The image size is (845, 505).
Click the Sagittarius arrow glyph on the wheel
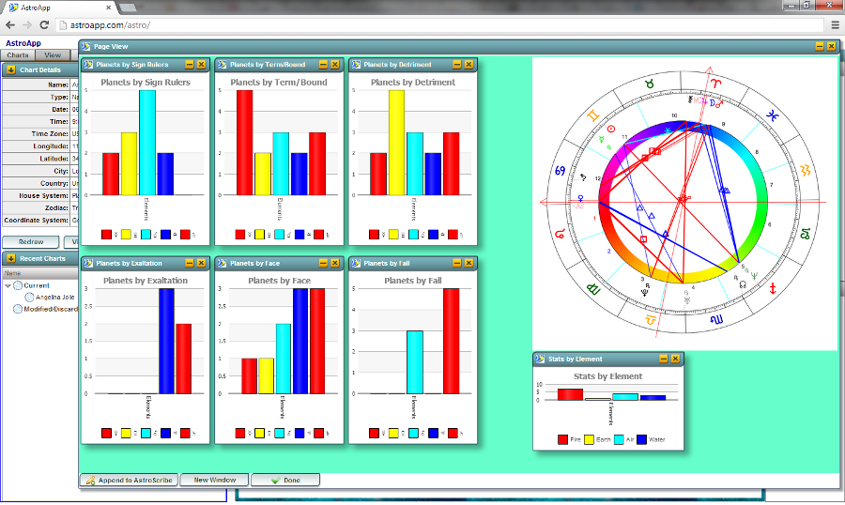(773, 288)
